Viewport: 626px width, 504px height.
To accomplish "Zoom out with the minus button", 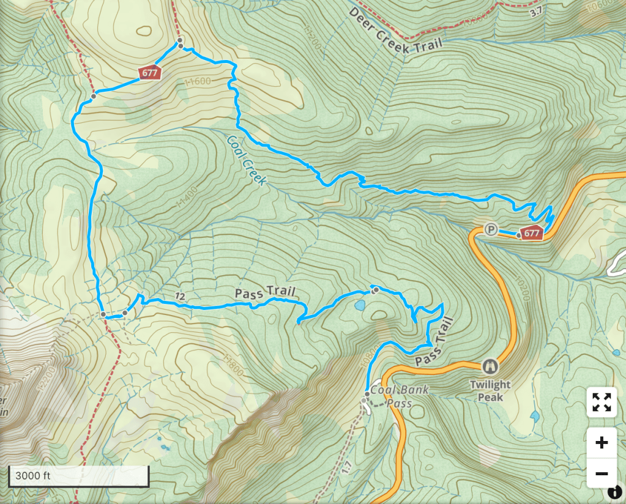I will (x=602, y=473).
